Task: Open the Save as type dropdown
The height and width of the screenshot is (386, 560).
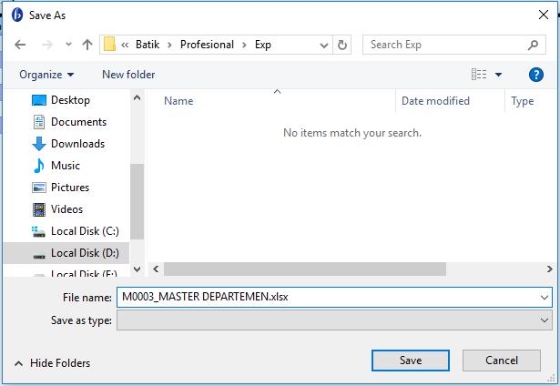Action: tap(333, 320)
